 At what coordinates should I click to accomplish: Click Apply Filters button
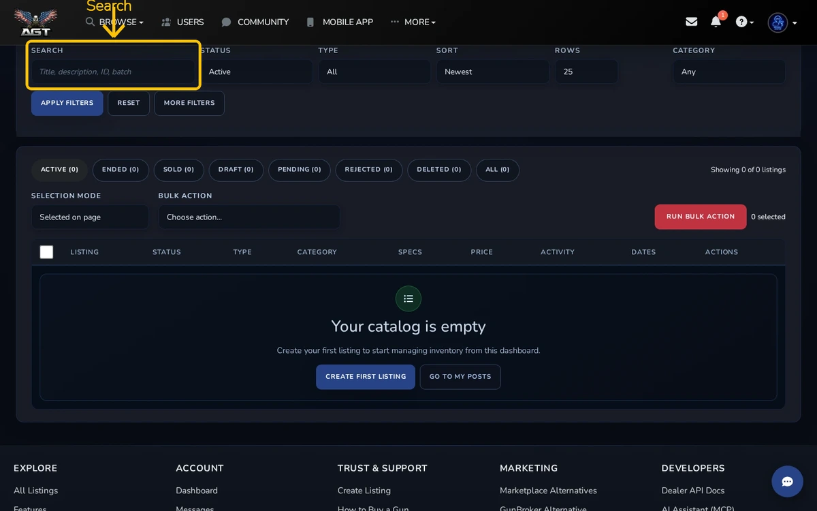coord(67,103)
